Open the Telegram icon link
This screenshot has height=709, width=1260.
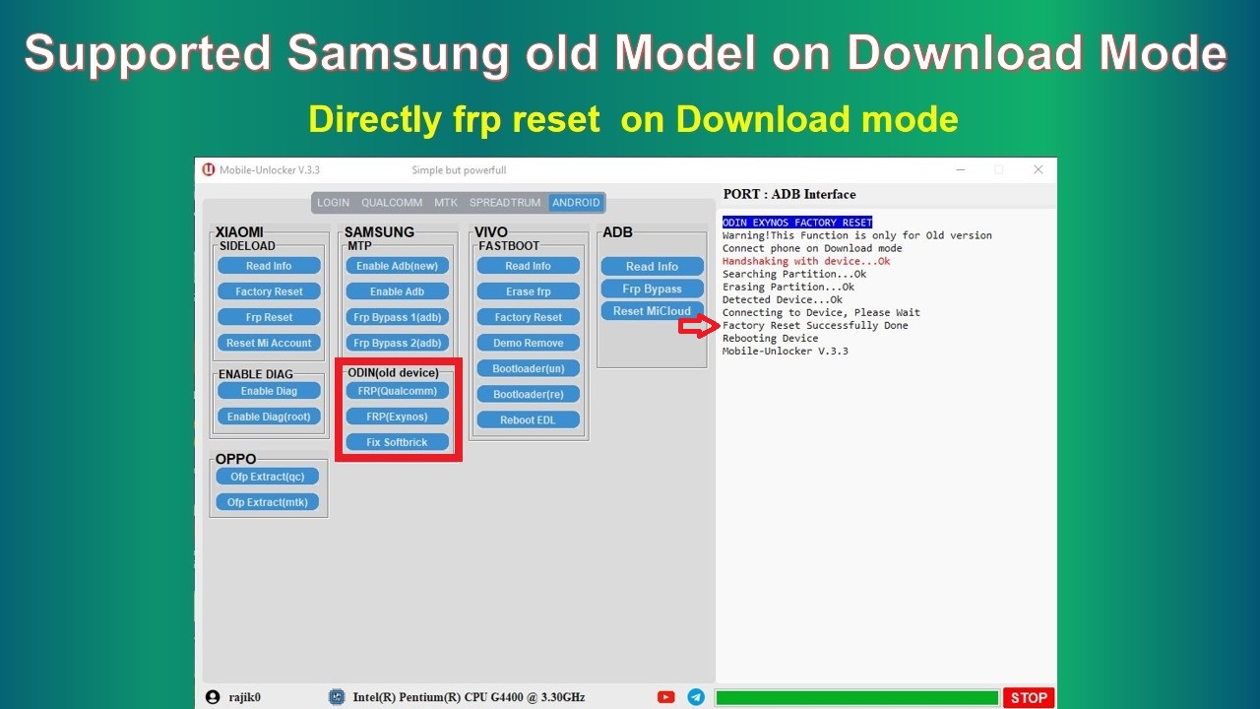696,697
